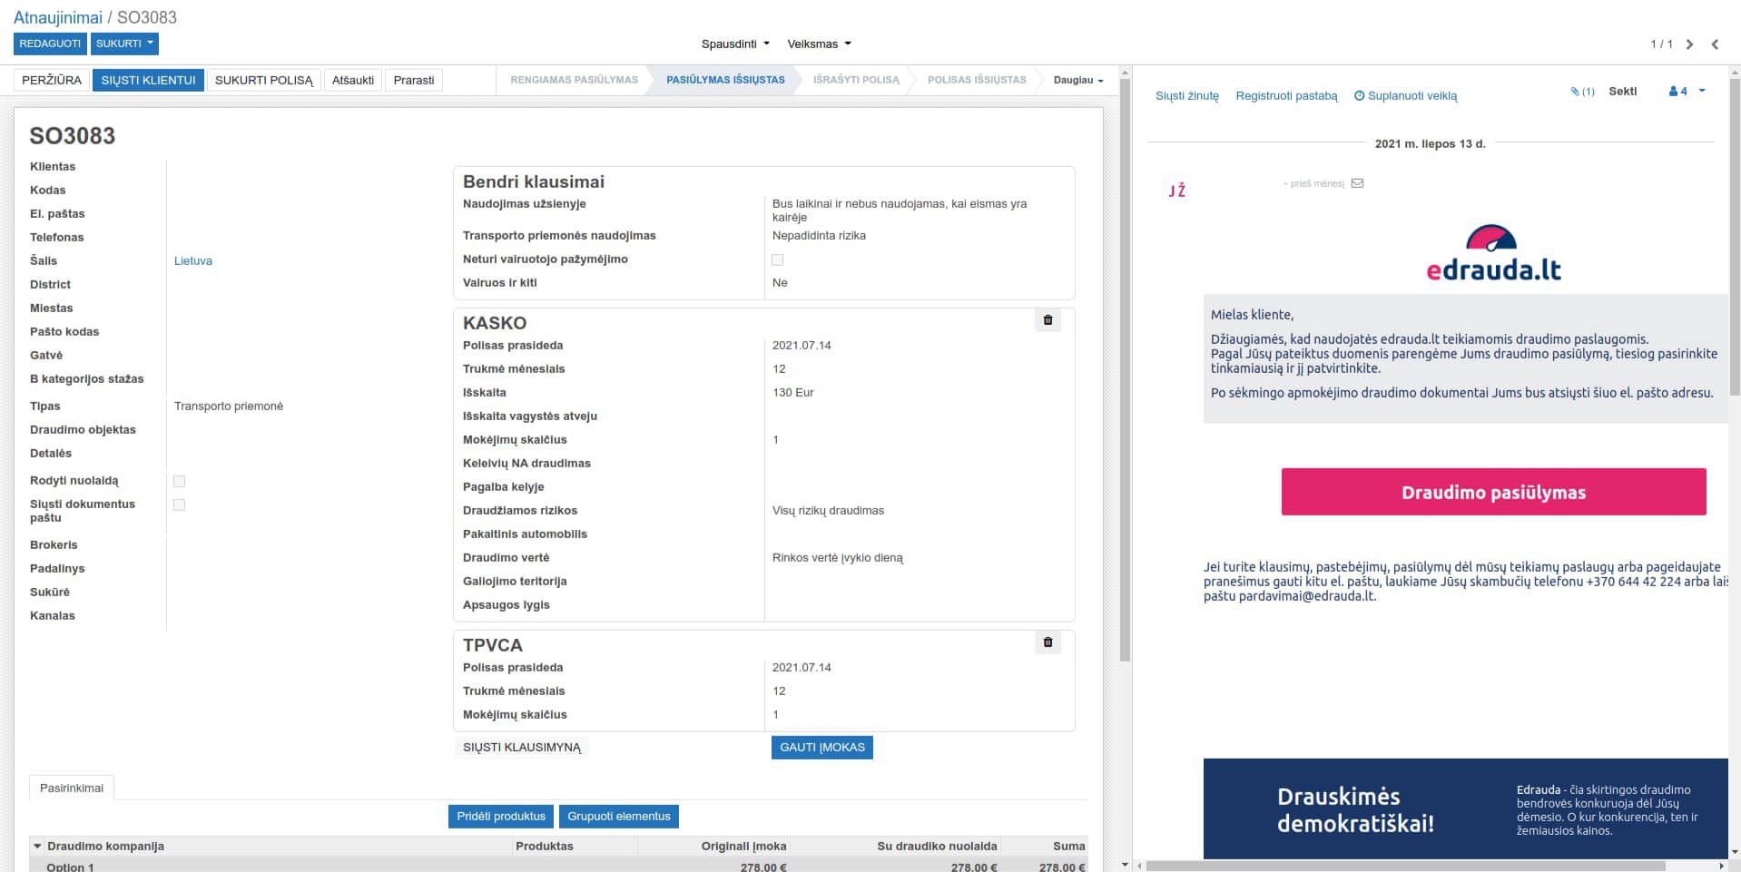Screen dimensions: 1741x872
Task: Expand the Veiksmas menu
Action: [818, 43]
